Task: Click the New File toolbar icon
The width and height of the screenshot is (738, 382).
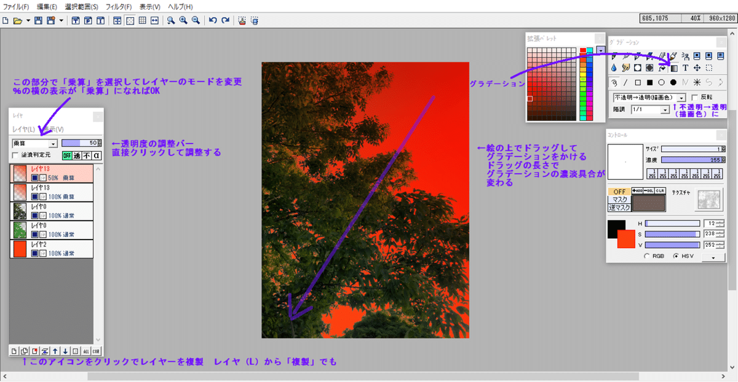Action: [6, 21]
